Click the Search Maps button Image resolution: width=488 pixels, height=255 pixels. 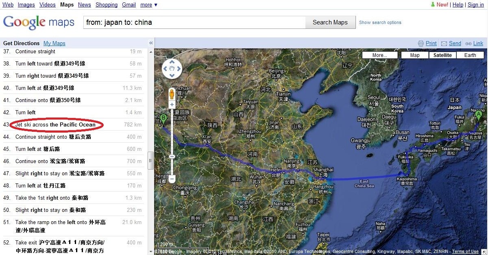[x=330, y=22]
